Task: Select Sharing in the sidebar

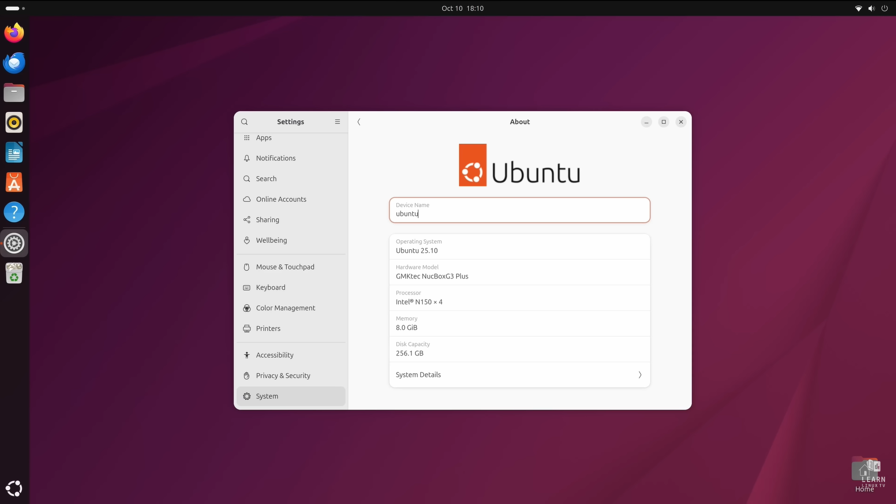Action: pos(291,220)
